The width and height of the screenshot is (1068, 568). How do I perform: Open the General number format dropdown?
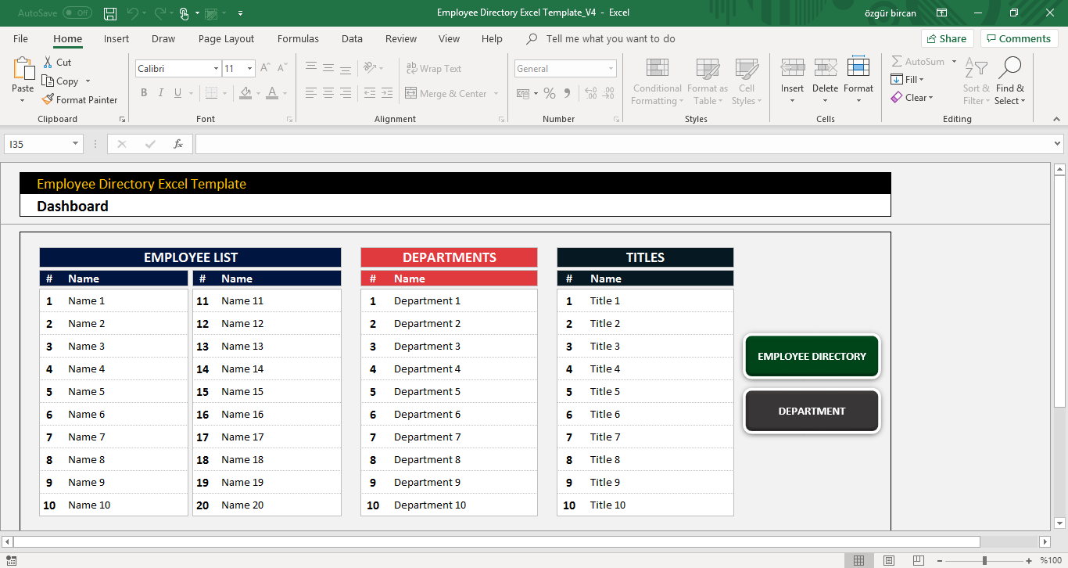coord(611,69)
